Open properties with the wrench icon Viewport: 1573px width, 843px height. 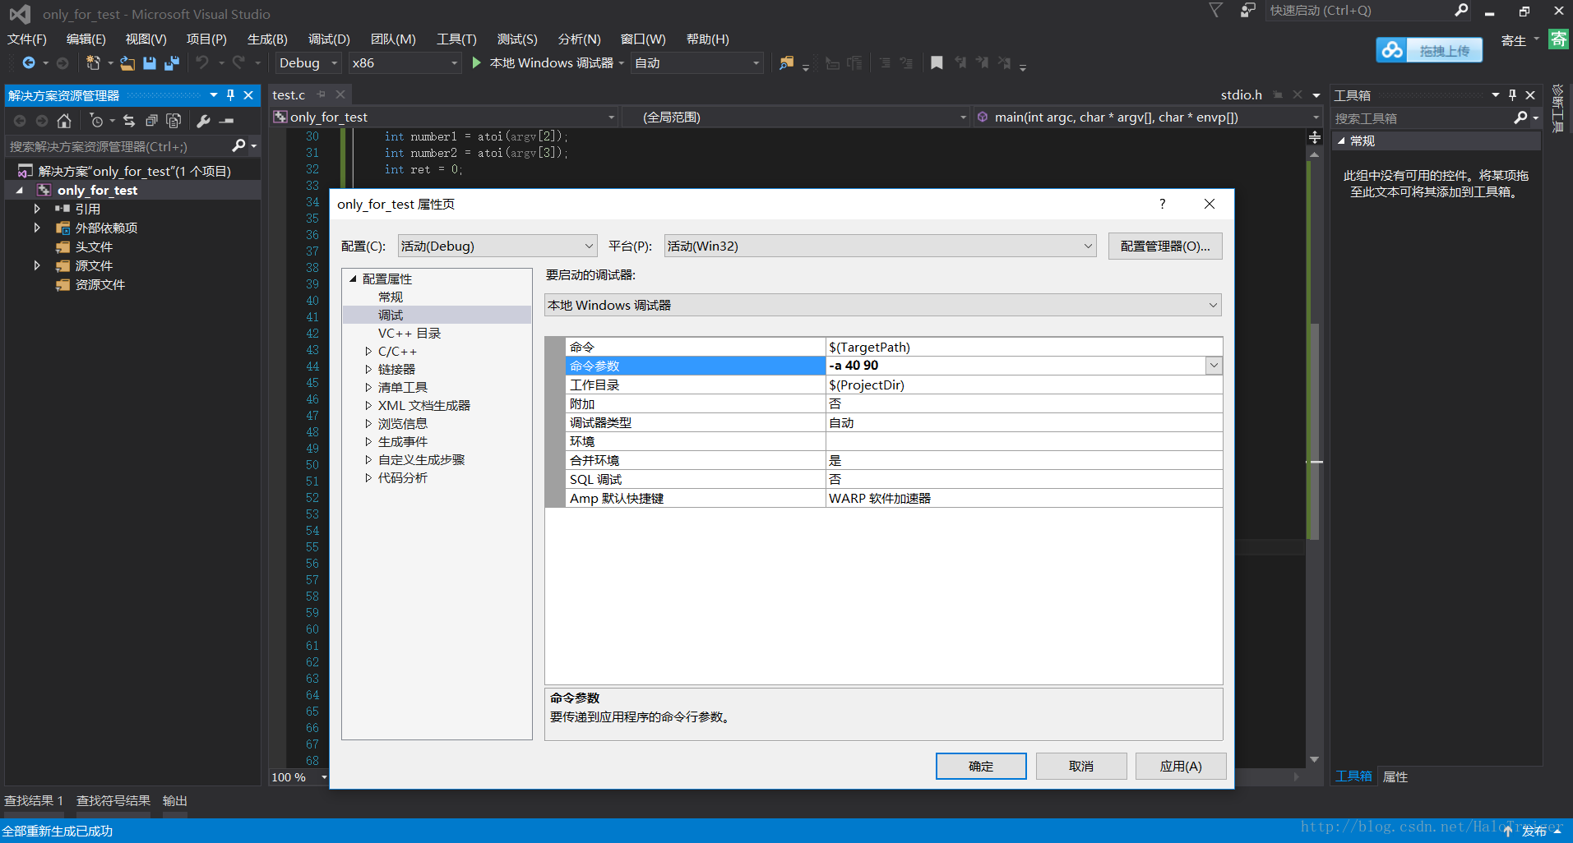tap(204, 121)
